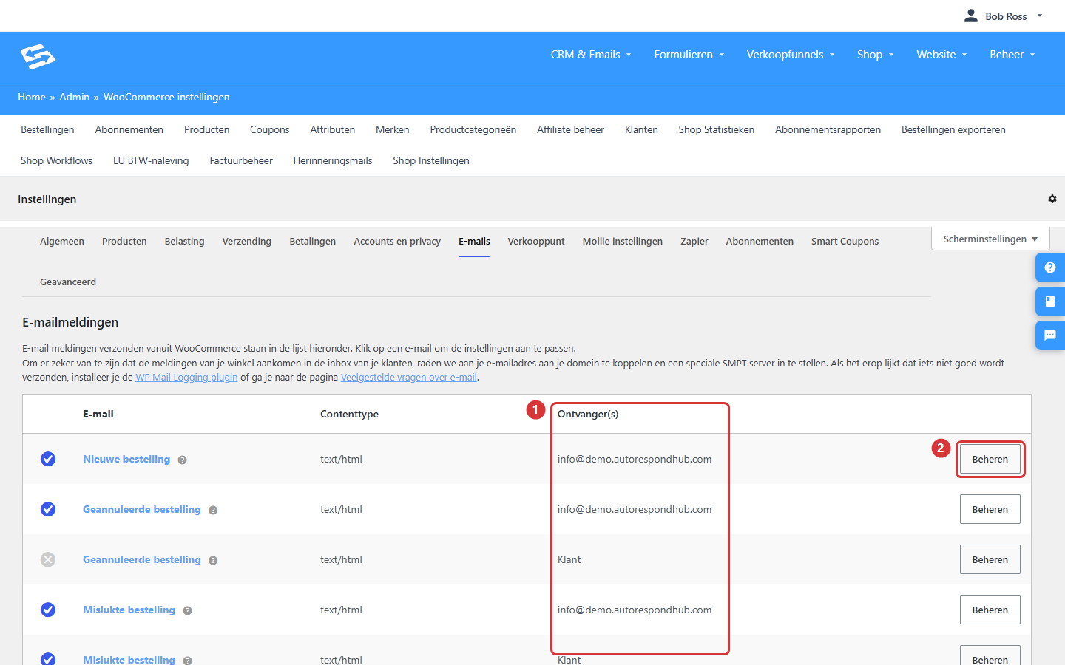This screenshot has width=1065, height=665.
Task: Expand the Website menu
Action: click(x=941, y=55)
